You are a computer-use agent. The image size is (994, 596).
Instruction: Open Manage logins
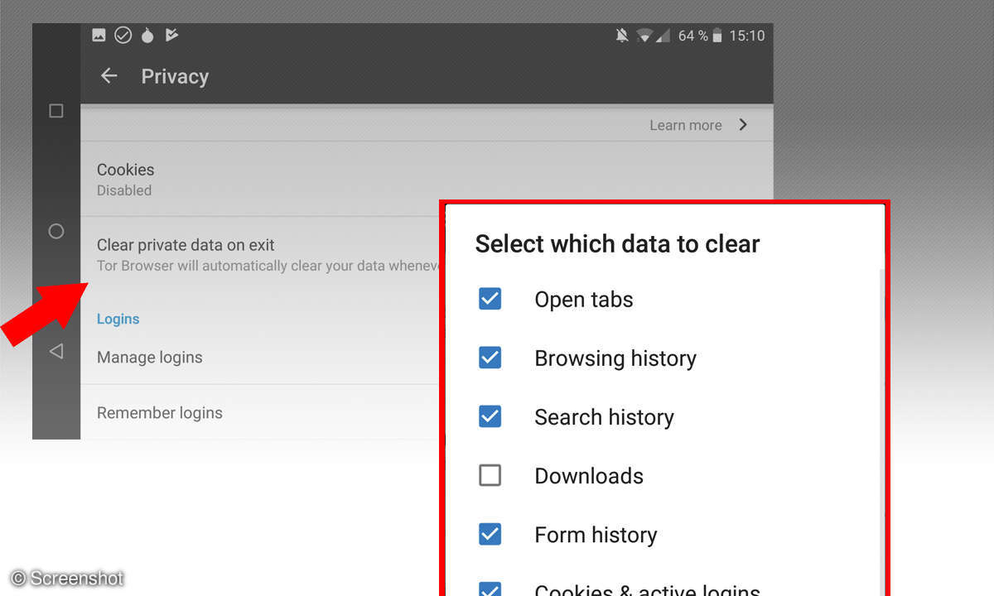click(x=259, y=358)
